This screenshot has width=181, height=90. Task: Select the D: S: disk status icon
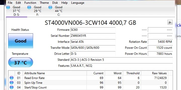coord(8,7)
